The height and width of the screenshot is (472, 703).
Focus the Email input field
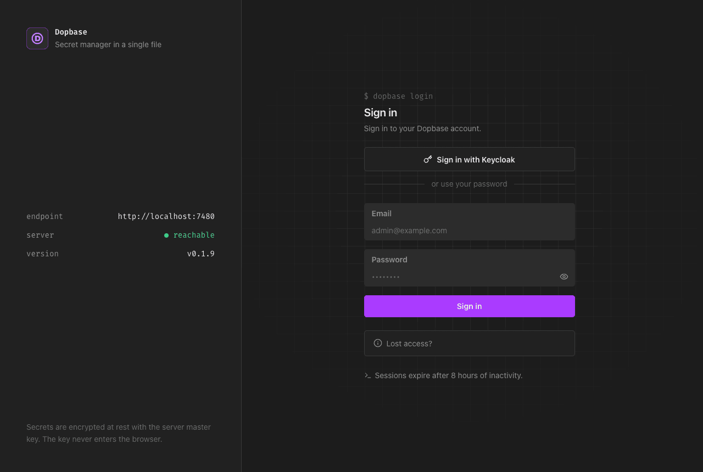469,222
